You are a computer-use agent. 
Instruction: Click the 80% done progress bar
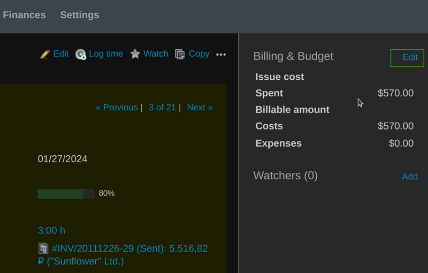pos(66,194)
